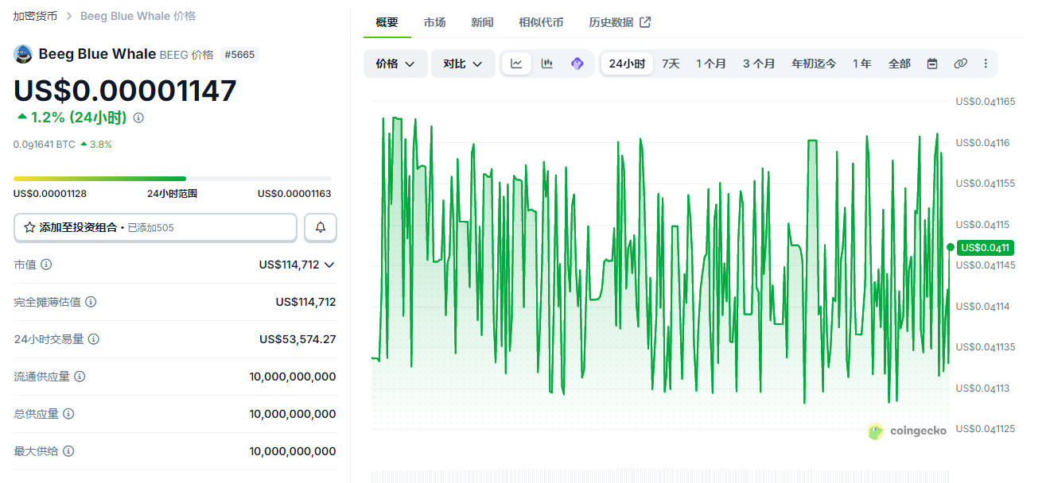Select the 年初迄今 time range
Viewport: 1046px width, 483px height.
[814, 64]
